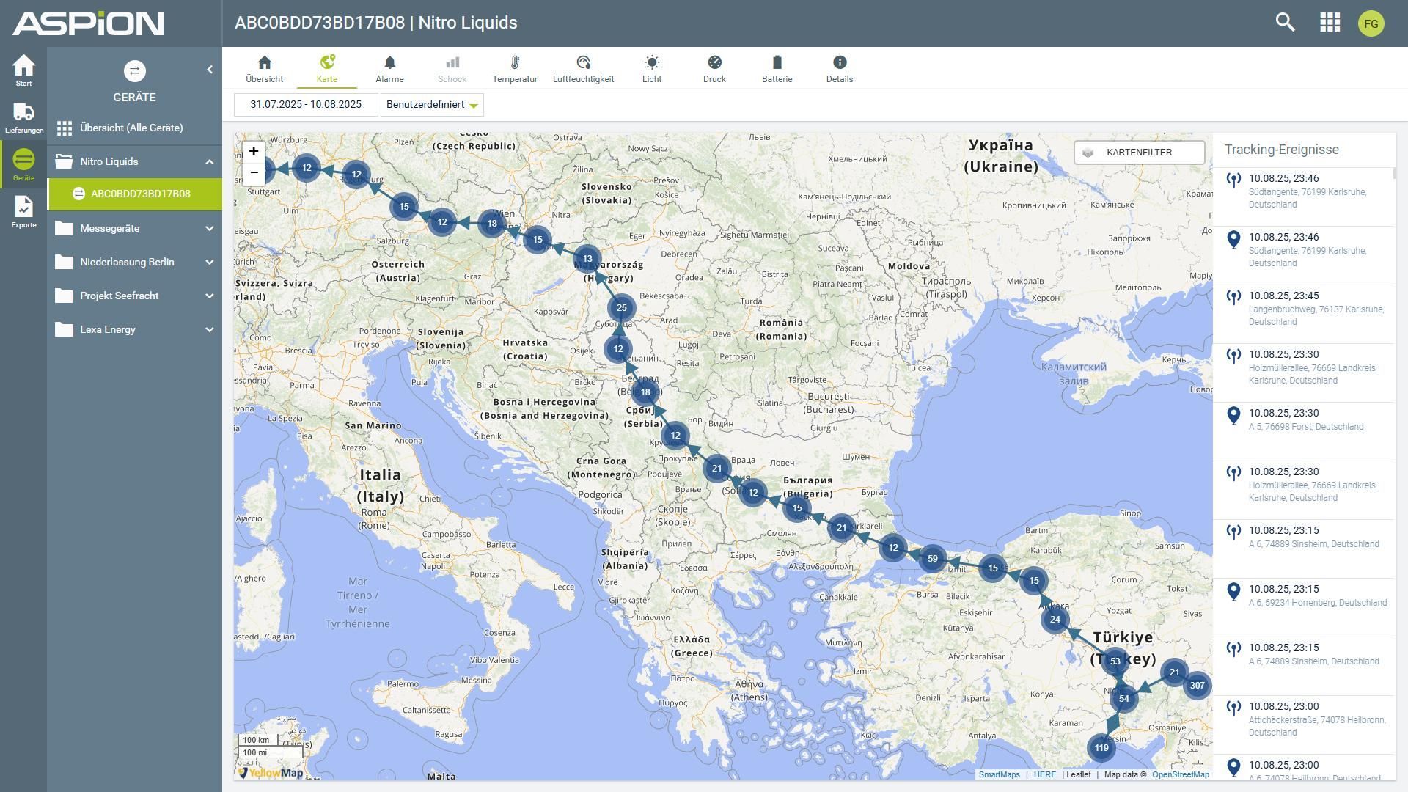Image resolution: width=1408 pixels, height=792 pixels.
Task: Open the Kartenfilter button
Action: (1138, 153)
